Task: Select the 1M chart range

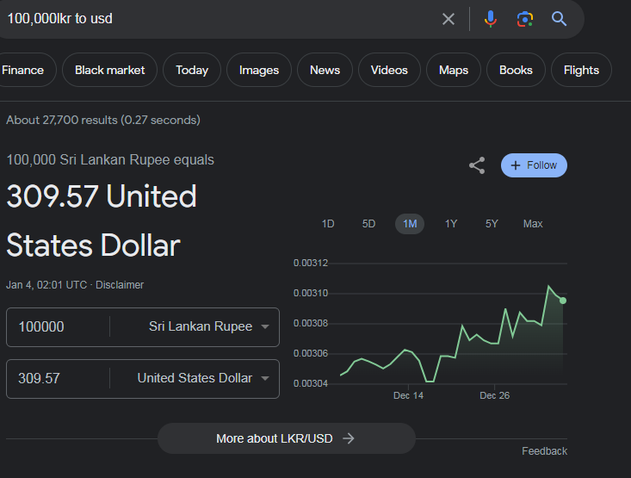Action: [410, 224]
